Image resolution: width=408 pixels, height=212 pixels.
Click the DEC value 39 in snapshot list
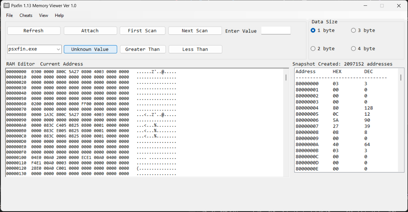pos(367,126)
